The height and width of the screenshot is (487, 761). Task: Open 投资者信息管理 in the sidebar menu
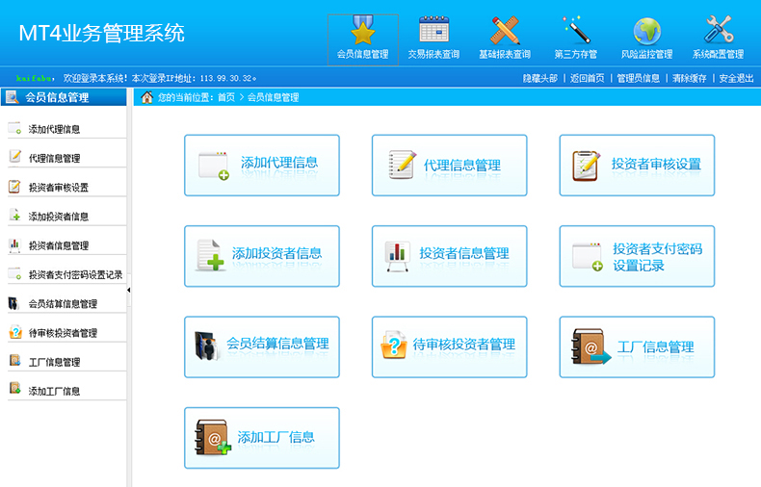(x=58, y=245)
